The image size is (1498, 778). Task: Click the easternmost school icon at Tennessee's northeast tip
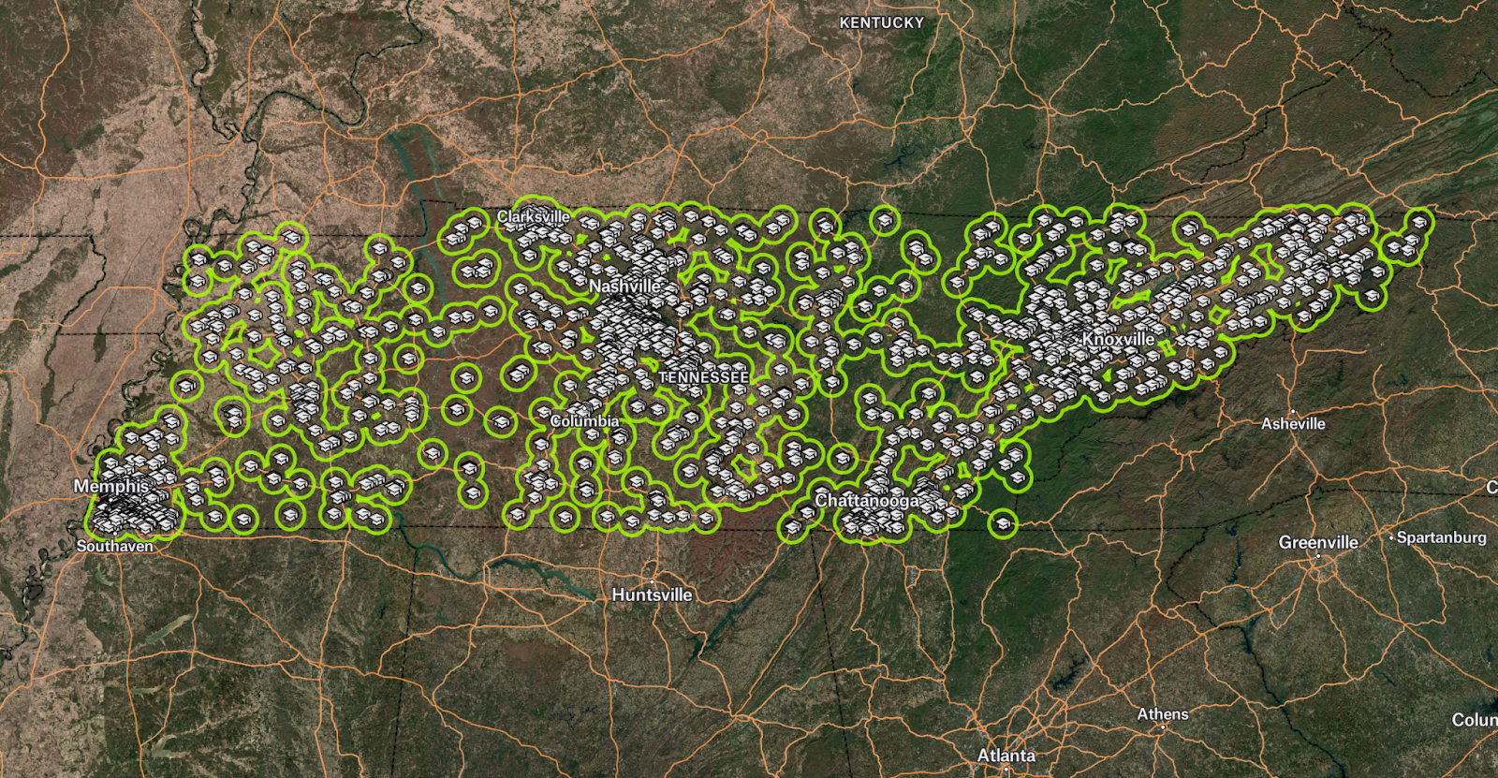[x=1419, y=222]
